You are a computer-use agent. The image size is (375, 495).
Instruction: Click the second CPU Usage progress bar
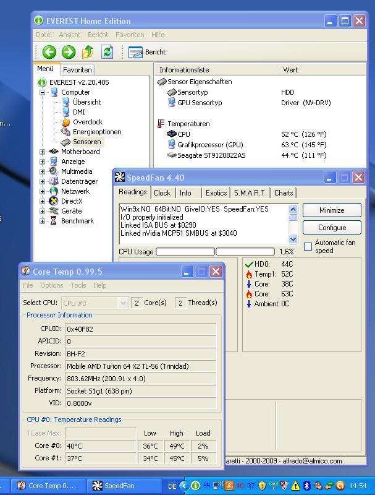(x=245, y=252)
